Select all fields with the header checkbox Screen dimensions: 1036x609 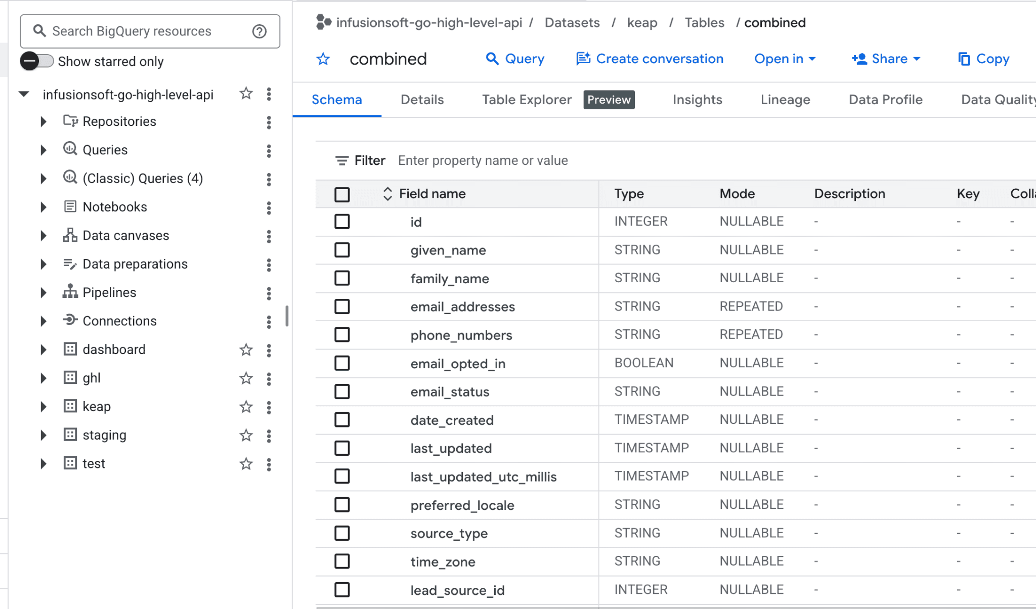(342, 194)
